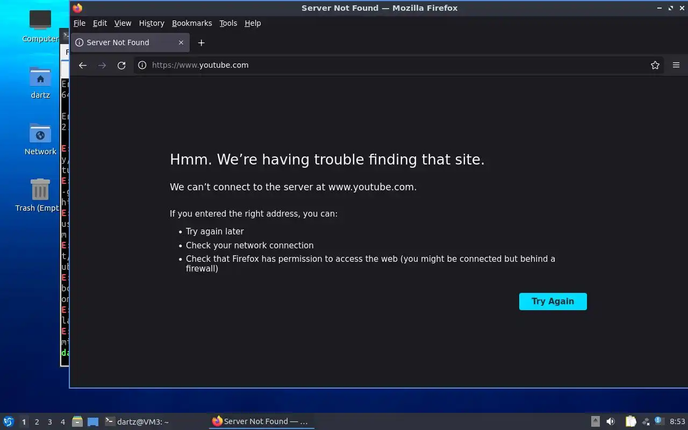Click the 'Hmm. We're having trouble' heading
688x430 pixels.
click(327, 160)
